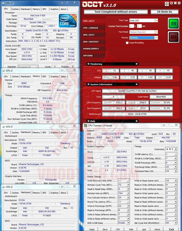
Task: Switch to Caches tab in the CPU-Z window with the Intel logo
Action: tap(15, 9)
